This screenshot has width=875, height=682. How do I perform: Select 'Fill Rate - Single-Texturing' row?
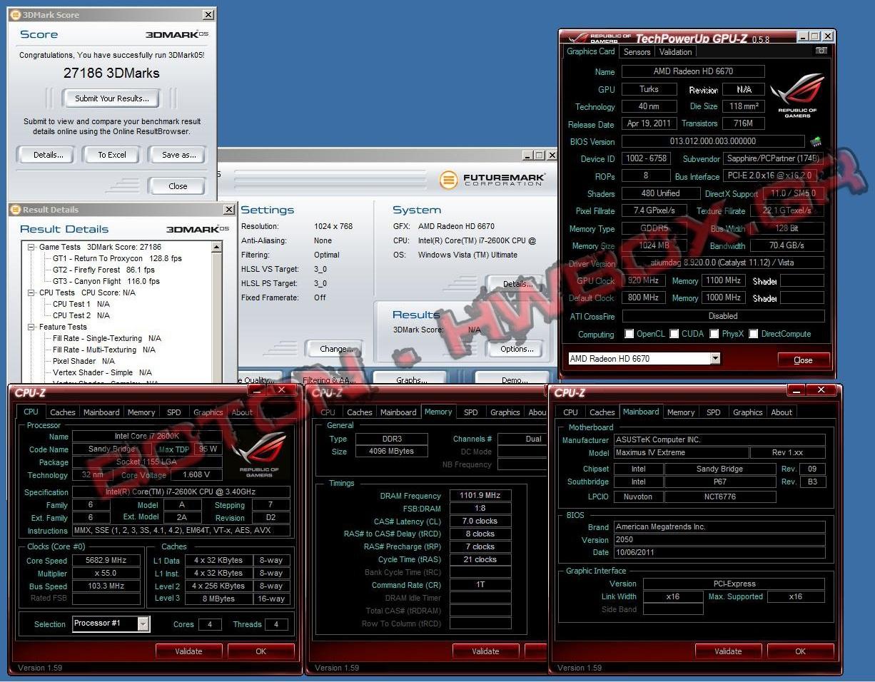107,338
